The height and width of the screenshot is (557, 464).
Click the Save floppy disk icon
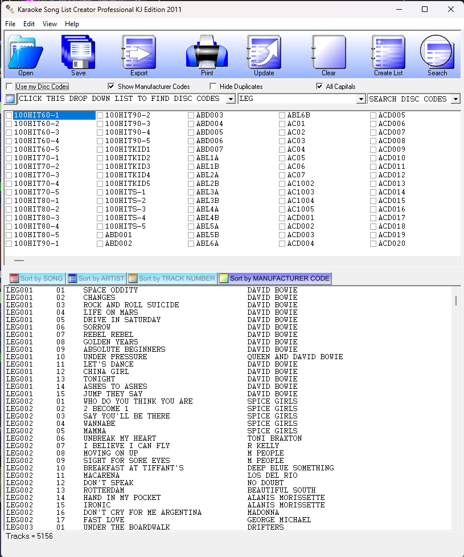[79, 52]
